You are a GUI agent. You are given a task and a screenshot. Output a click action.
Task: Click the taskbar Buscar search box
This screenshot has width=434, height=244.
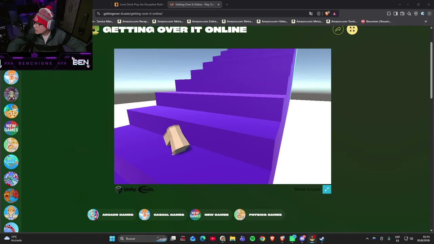pos(143,239)
